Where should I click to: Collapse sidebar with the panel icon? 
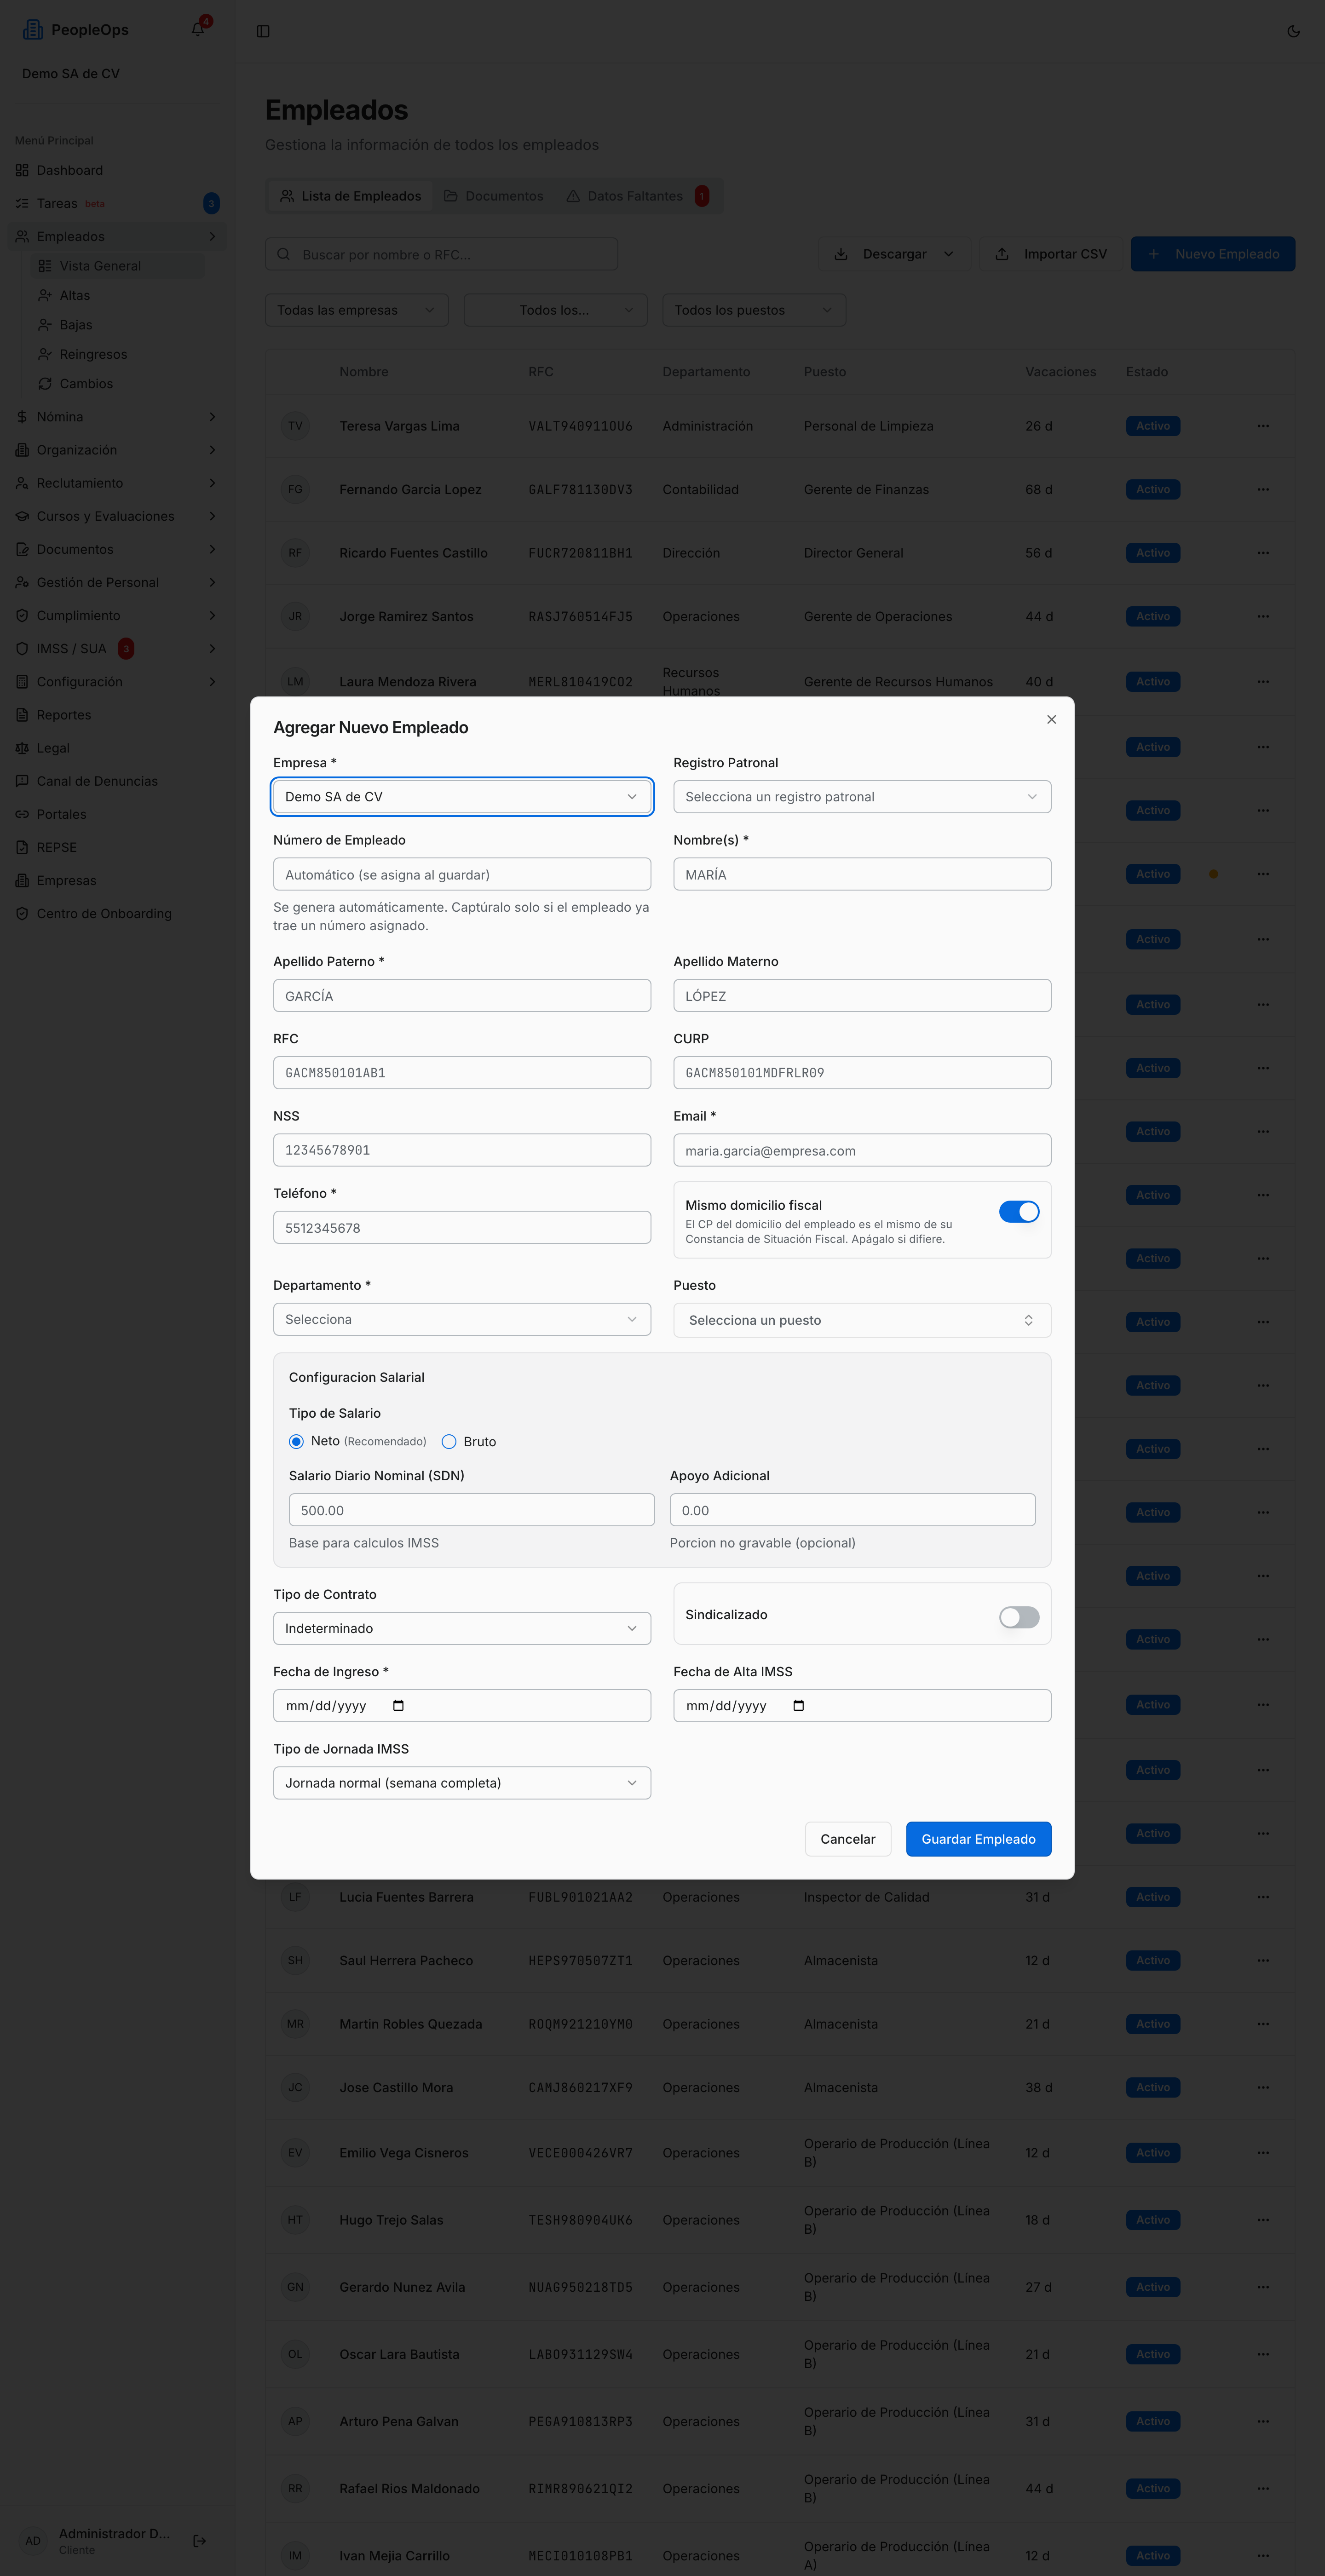[263, 31]
